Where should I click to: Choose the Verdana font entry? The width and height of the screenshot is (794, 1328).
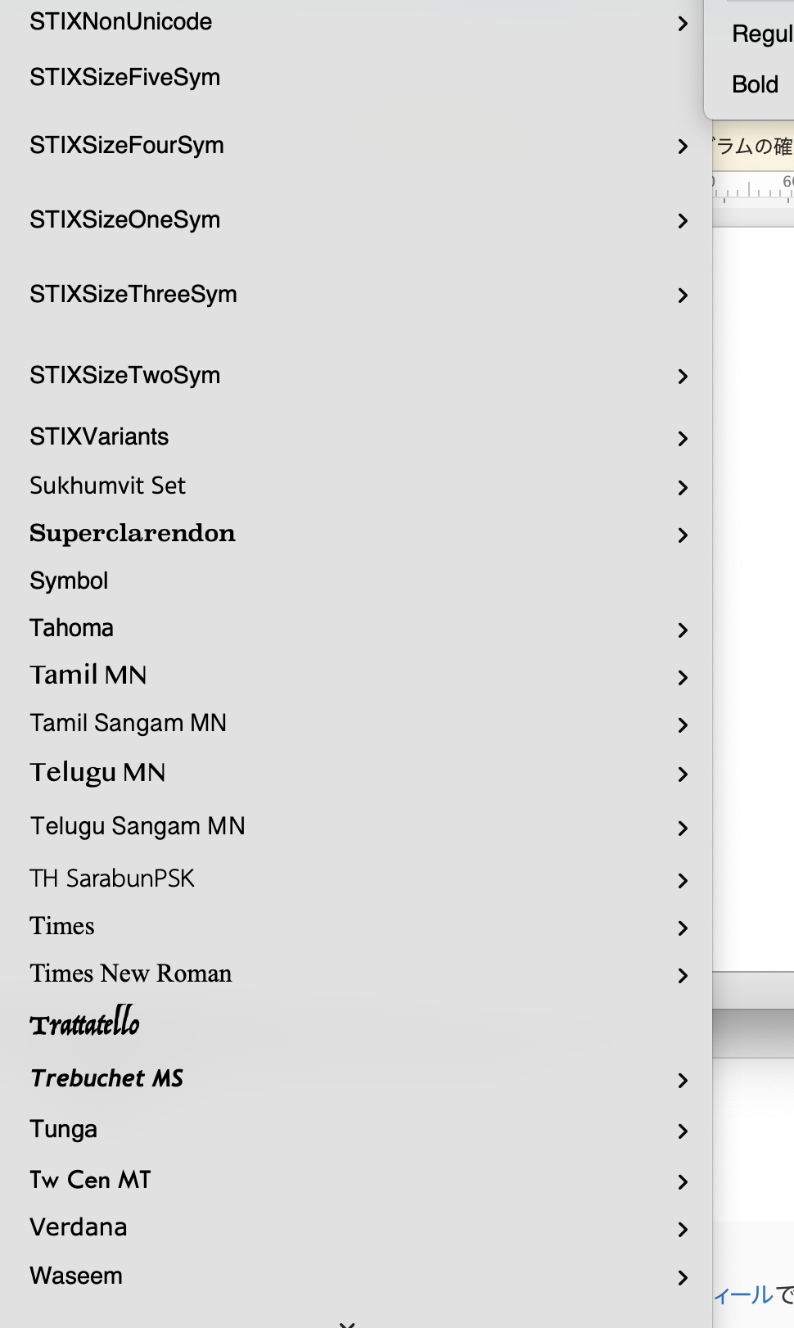coord(79,1227)
